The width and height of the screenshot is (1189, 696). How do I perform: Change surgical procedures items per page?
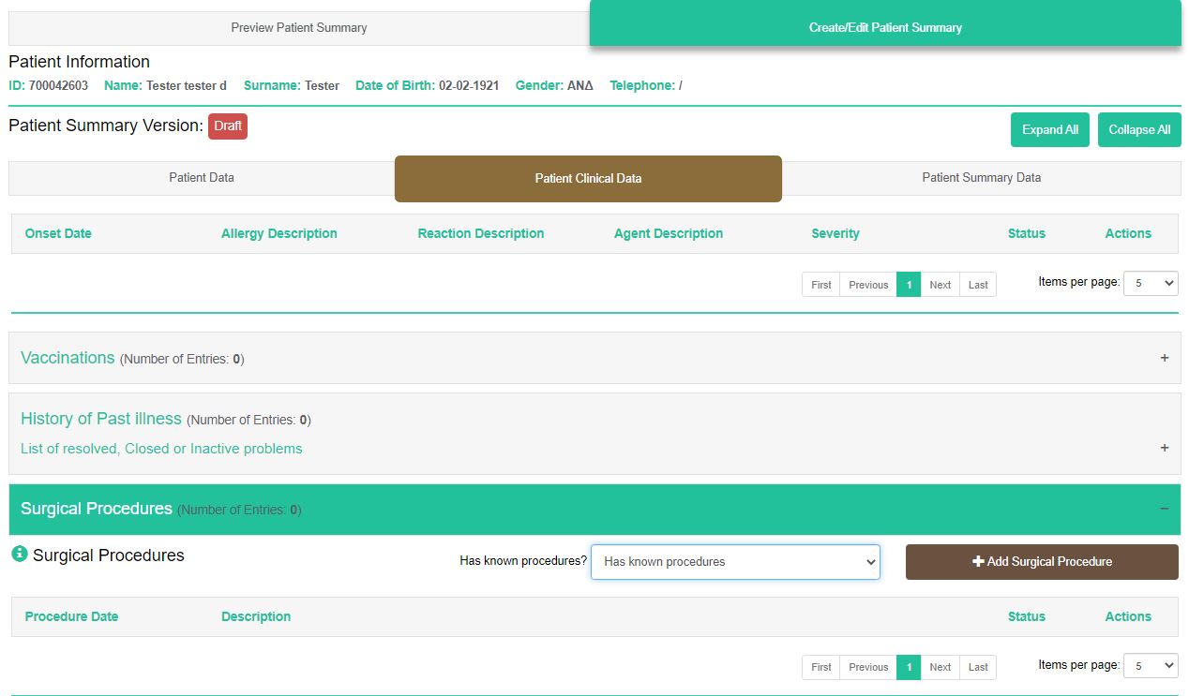click(x=1151, y=665)
